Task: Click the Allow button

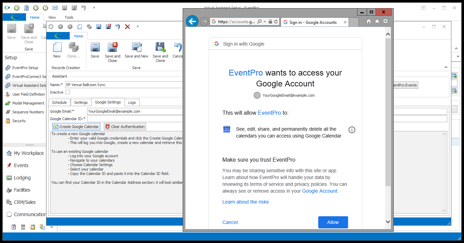Action: point(333,222)
